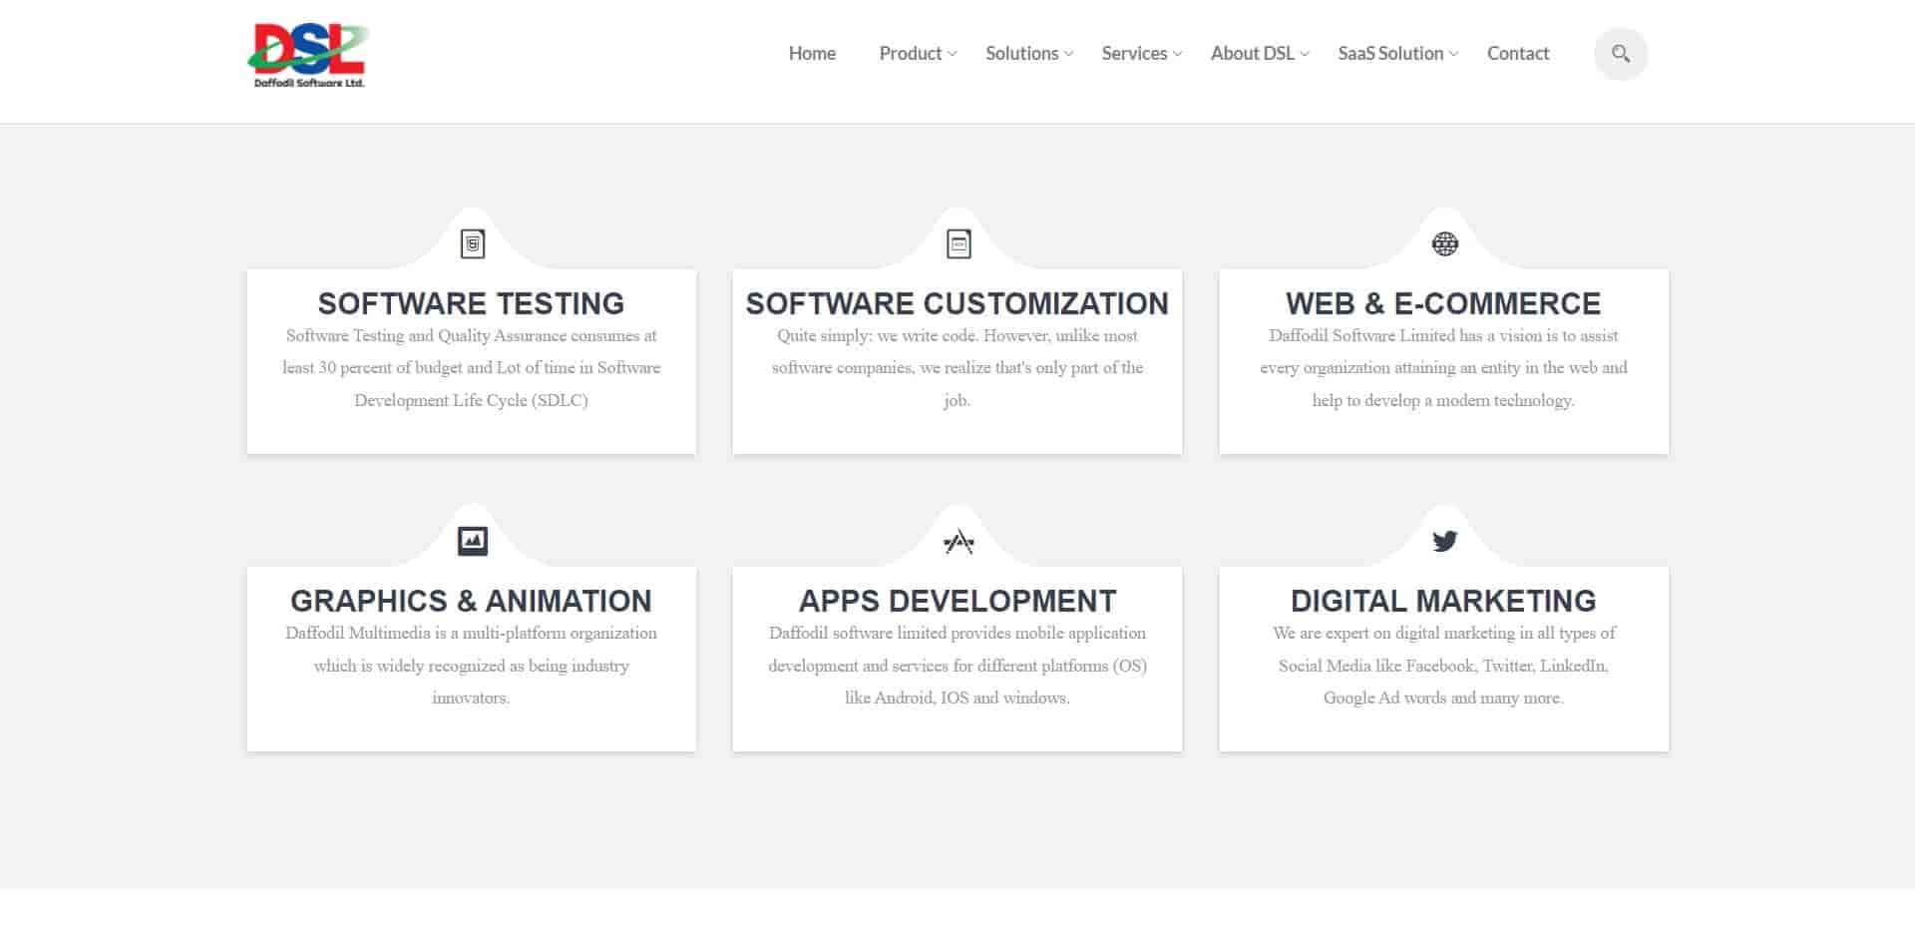Click text 'which is widely recognized as being industry'
1915x925 pixels.
[471, 666]
